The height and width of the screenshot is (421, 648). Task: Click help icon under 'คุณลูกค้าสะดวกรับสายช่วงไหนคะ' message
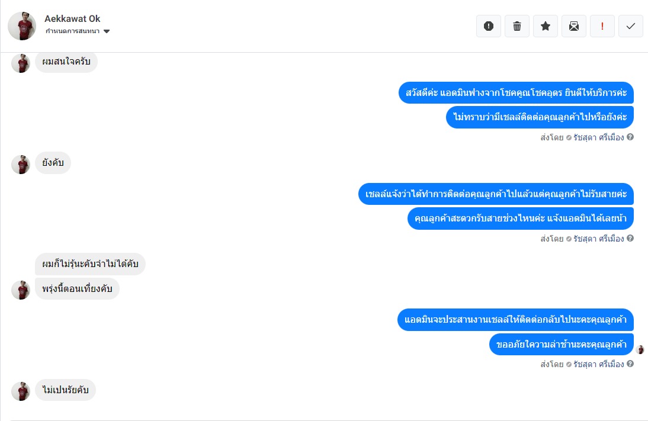630,238
